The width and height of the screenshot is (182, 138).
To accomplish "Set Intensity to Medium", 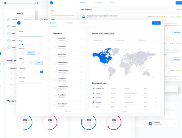I will pyautogui.click(x=31, y=53).
